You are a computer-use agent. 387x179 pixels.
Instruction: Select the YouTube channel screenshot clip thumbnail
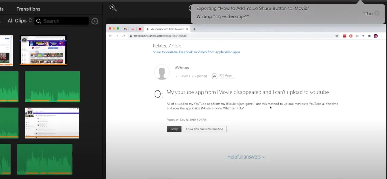pyautogui.click(x=43, y=50)
